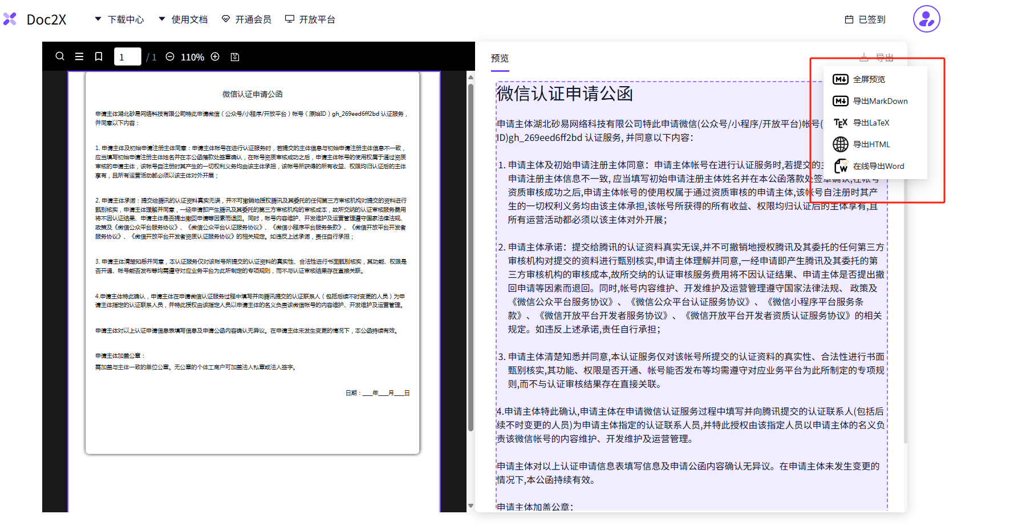Click the save icon in PDF toolbar
1014x530 pixels.
(235, 57)
